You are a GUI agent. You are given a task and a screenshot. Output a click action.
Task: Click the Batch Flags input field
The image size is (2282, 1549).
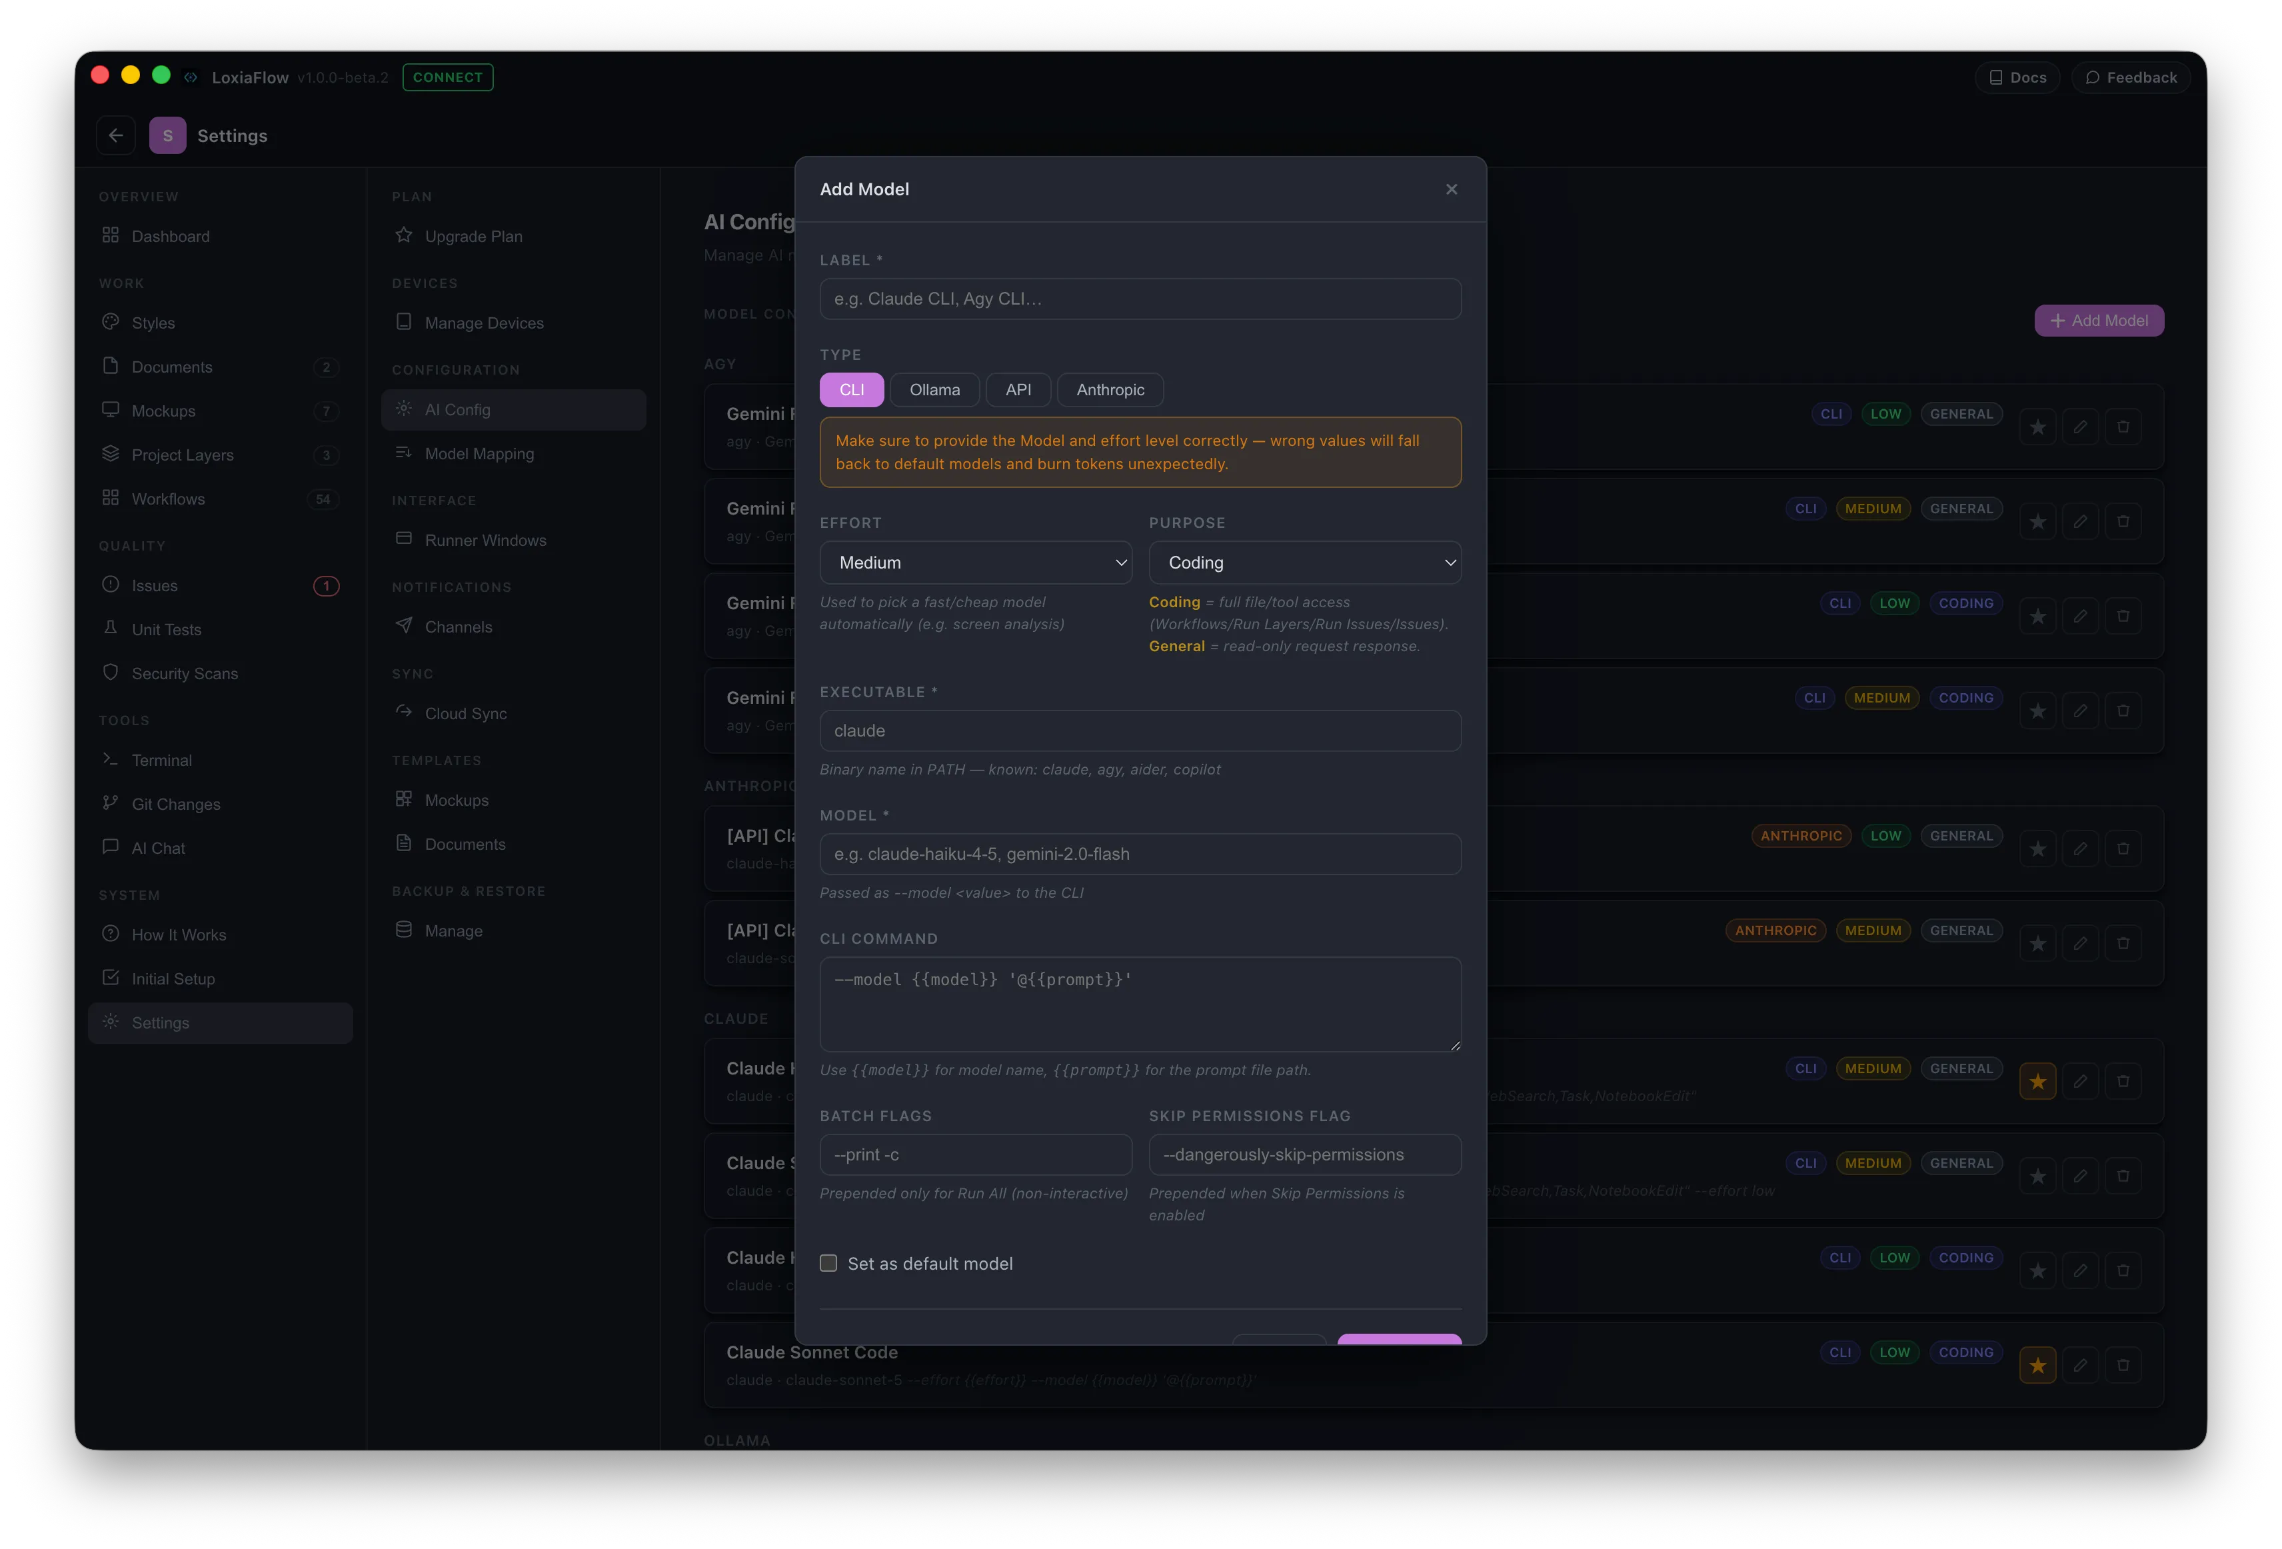(975, 1155)
